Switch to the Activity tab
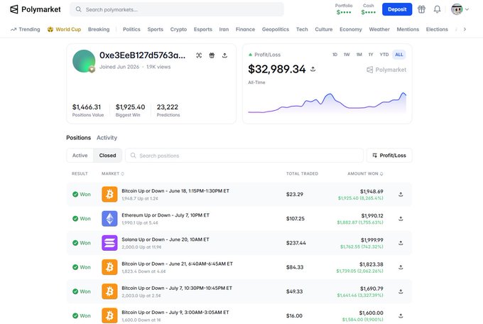 (107, 138)
